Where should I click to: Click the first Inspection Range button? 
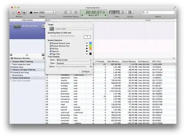(x=65, y=12)
